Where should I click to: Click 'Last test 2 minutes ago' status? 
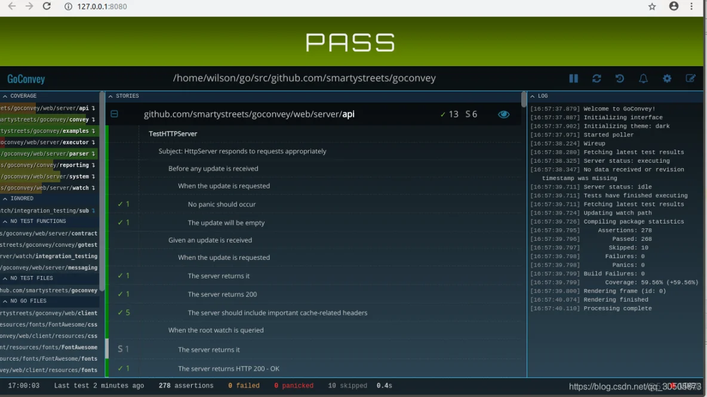pos(99,386)
